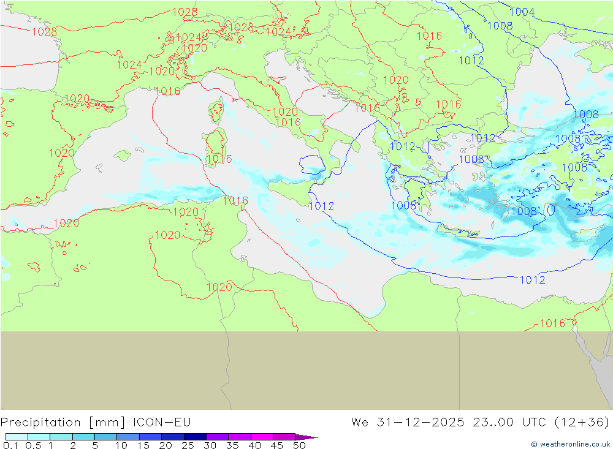This screenshot has height=449, width=613.
Task: Click the blue 1004 isobar label
Action: (x=522, y=12)
